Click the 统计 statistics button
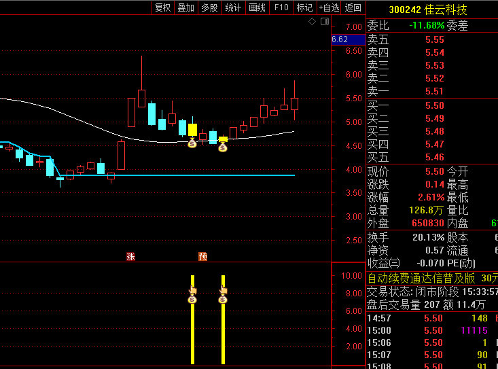This screenshot has width=498, height=369. click(x=233, y=7)
